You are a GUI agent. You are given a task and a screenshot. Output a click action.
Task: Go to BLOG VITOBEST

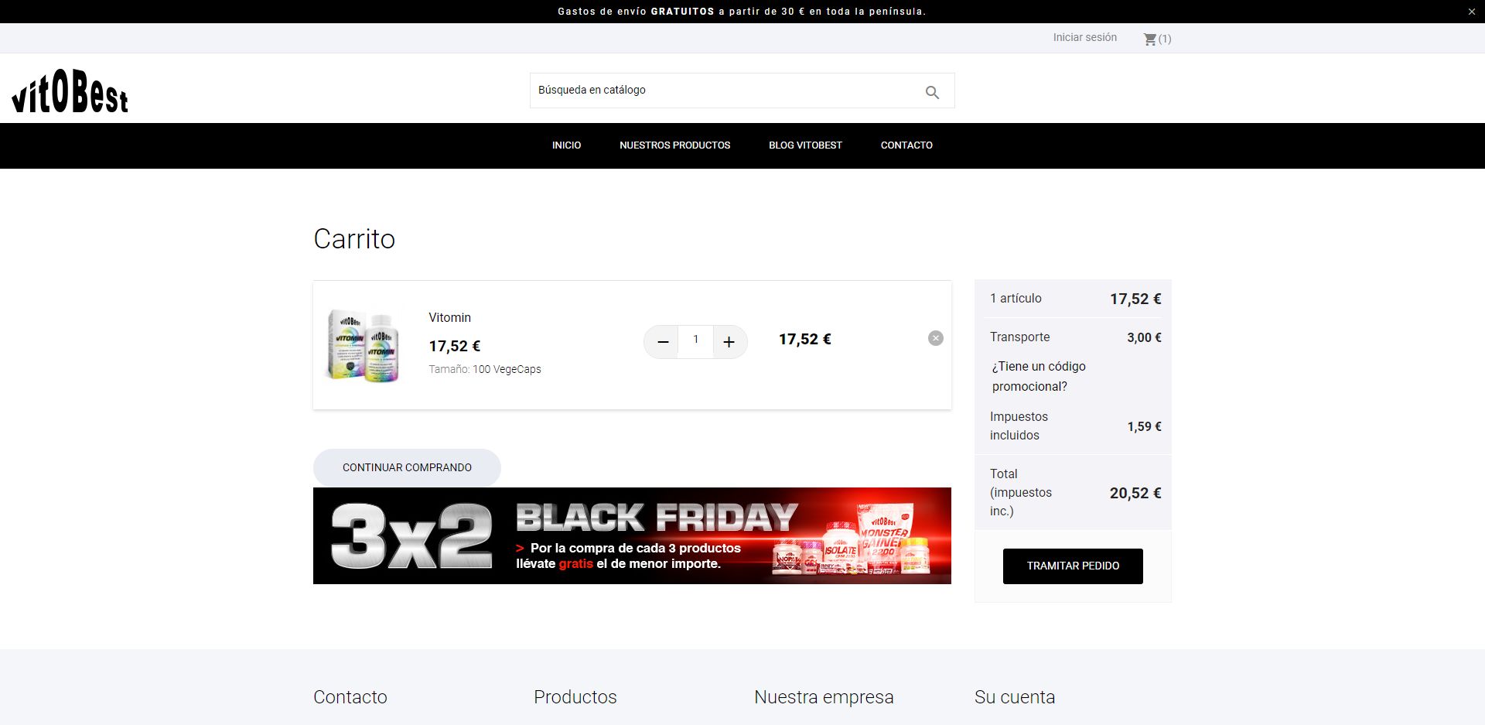pos(805,145)
